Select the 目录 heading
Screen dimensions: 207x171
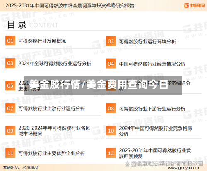pyautogui.click(x=17, y=24)
